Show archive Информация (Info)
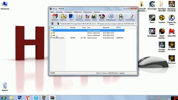Screen dimensions: 178x100 [x=111, y=17]
